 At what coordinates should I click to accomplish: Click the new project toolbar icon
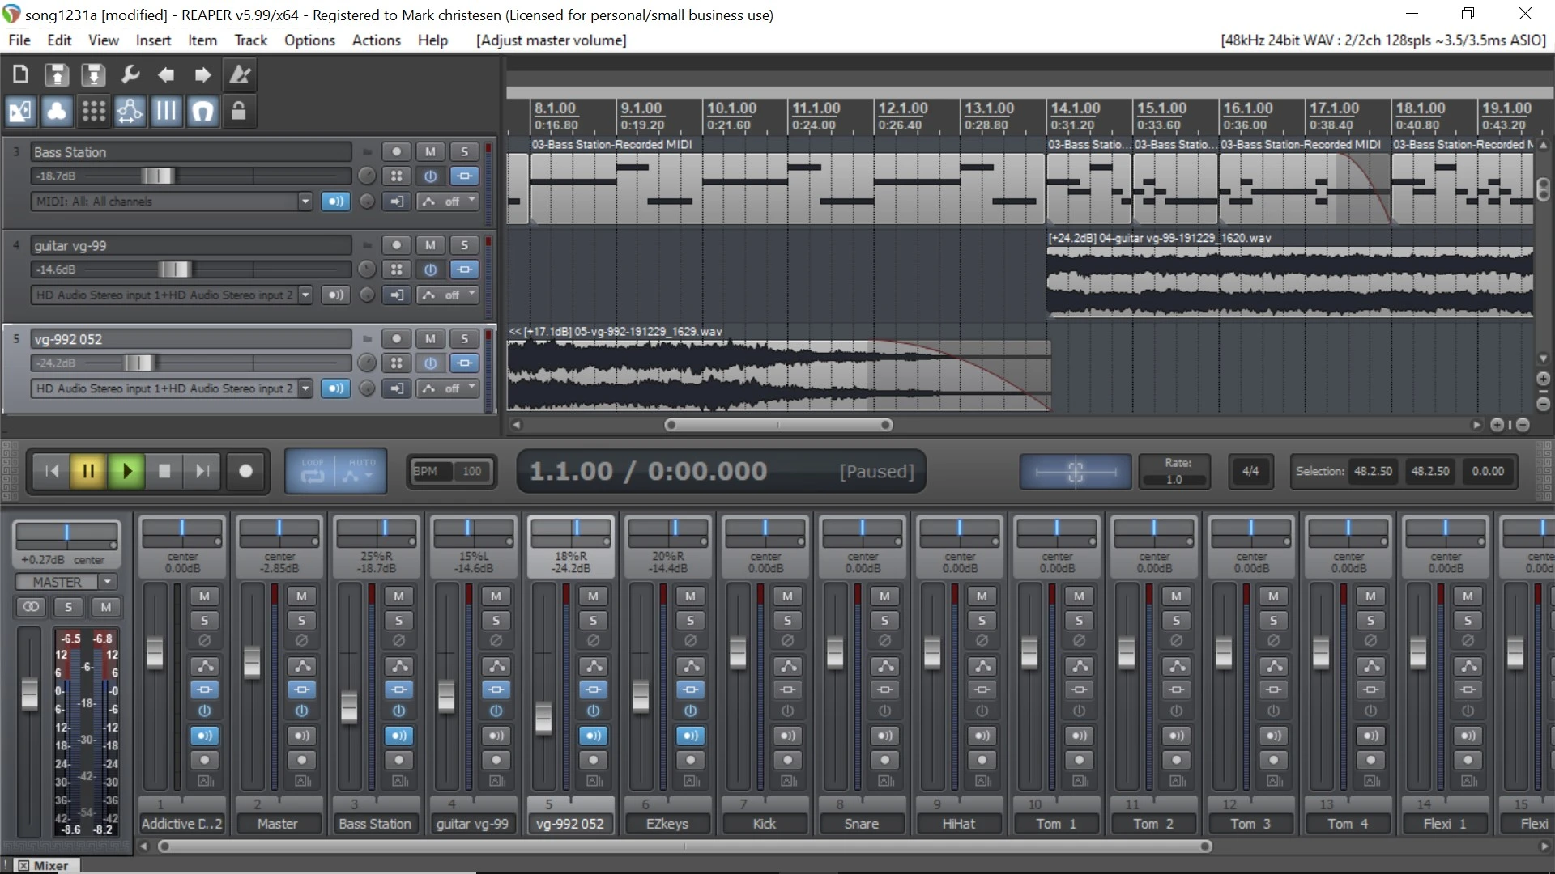20,75
